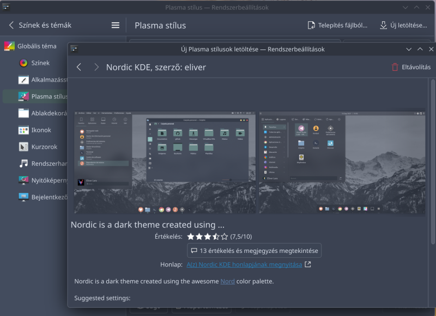Click Új letöltése button
This screenshot has width=436, height=316.
point(403,25)
